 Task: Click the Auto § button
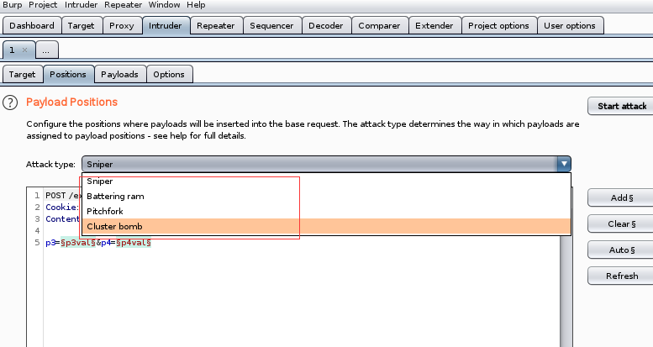[x=620, y=250]
